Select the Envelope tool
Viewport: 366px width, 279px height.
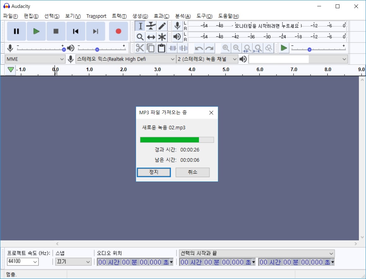pyautogui.click(x=151, y=26)
